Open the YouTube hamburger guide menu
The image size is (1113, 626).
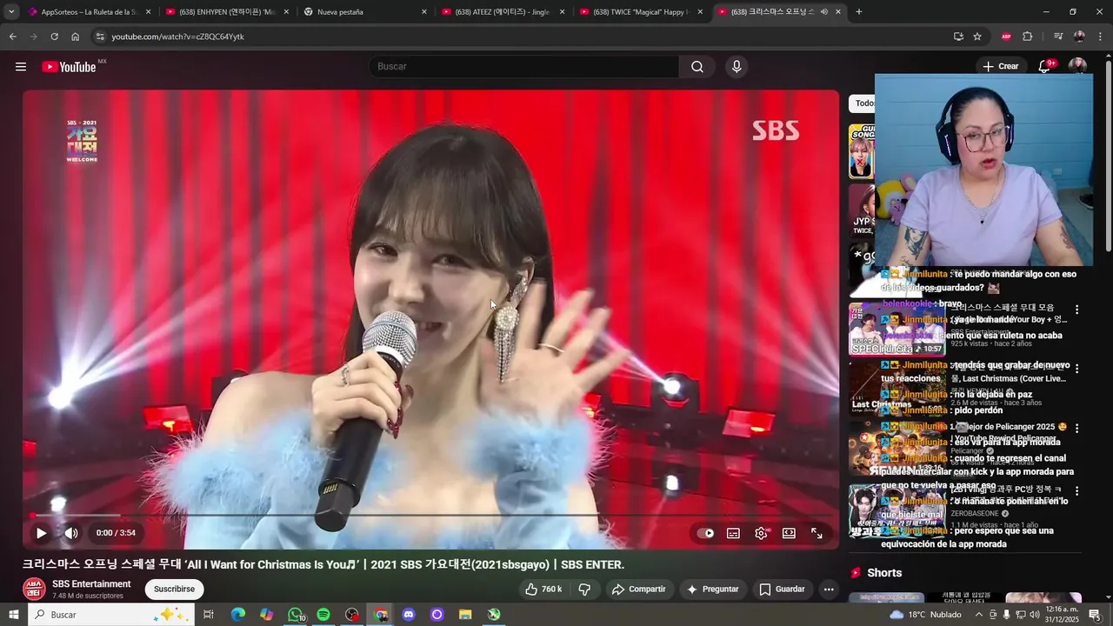pyautogui.click(x=21, y=67)
